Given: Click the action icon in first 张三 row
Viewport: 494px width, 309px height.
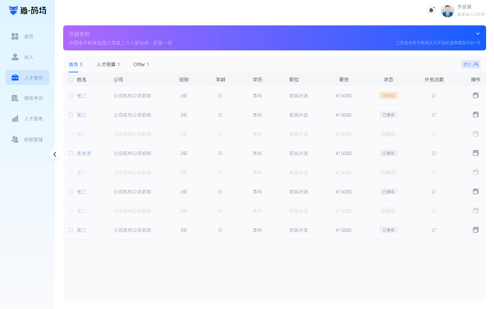Looking at the screenshot, I should click(475, 95).
